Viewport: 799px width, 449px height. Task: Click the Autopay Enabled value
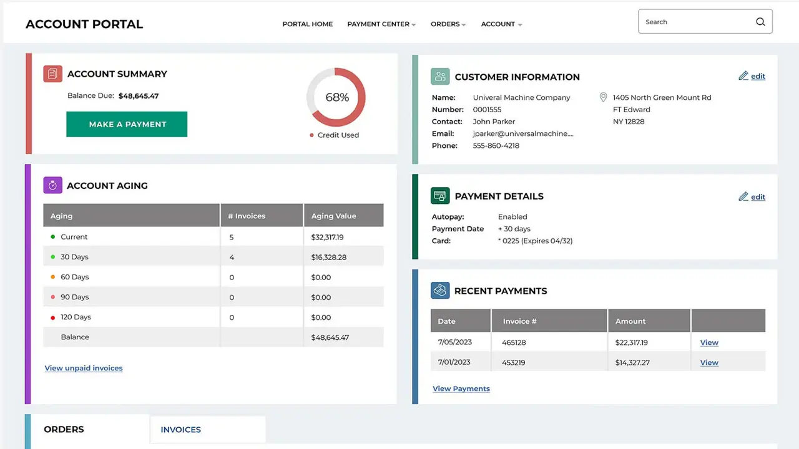click(512, 216)
